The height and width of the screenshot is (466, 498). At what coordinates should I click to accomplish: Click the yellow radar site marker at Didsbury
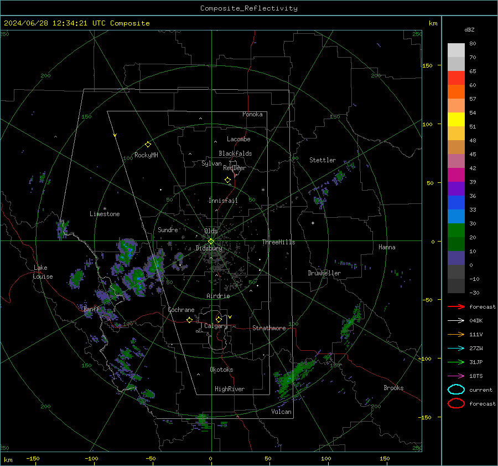[x=211, y=242]
